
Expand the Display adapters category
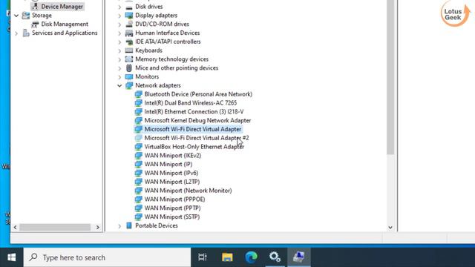(119, 16)
